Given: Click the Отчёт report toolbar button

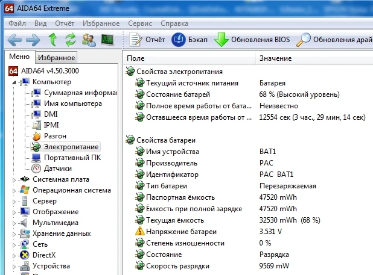Looking at the screenshot, I should pos(147,40).
